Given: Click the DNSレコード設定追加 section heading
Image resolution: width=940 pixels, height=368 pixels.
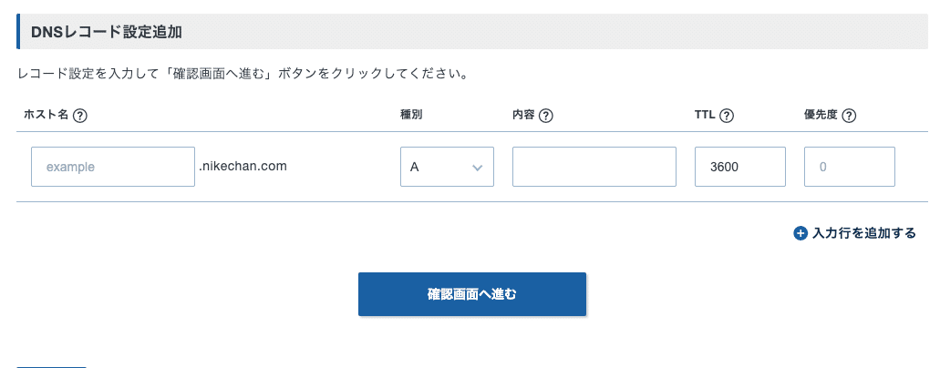Looking at the screenshot, I should point(106,32).
